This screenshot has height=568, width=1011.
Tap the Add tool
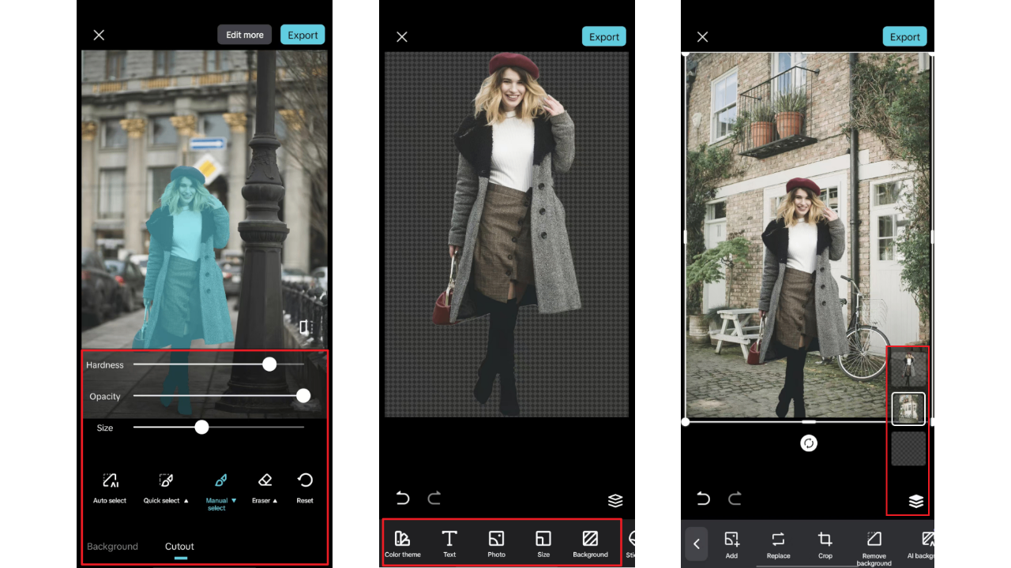(x=731, y=544)
